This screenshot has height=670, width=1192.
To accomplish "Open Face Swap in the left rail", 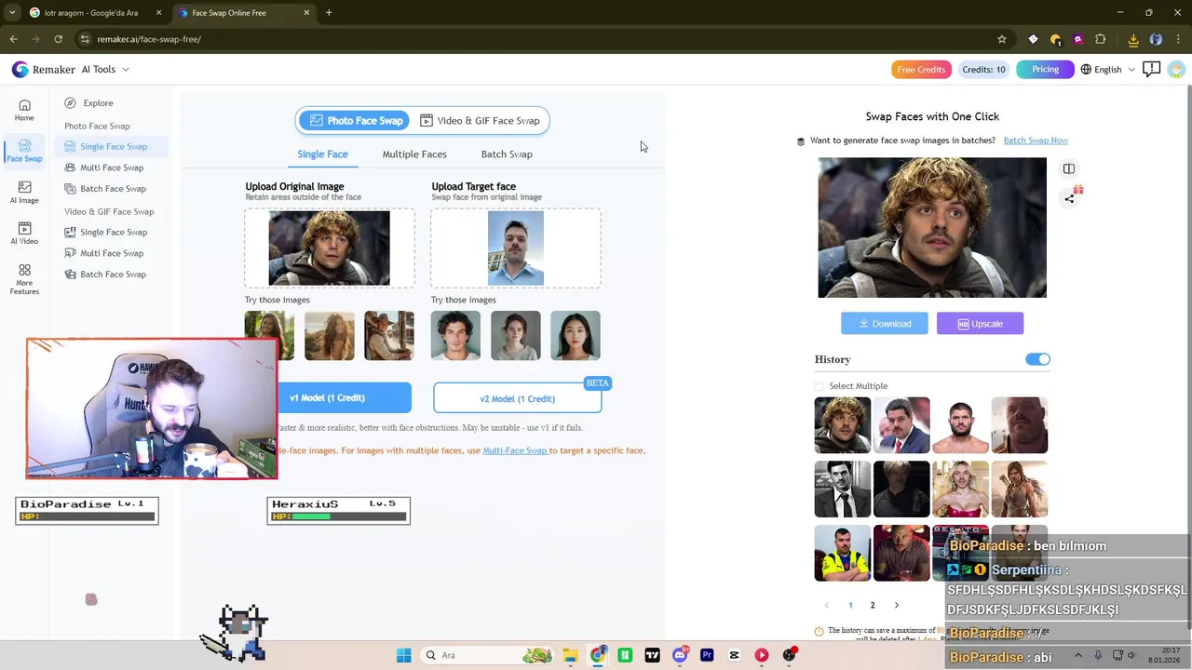I will coord(24,151).
